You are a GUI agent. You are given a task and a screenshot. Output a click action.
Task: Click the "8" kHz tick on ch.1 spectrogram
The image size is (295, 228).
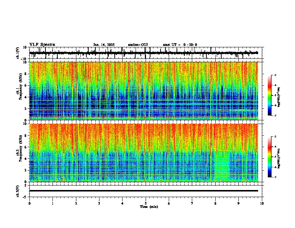[26, 74]
